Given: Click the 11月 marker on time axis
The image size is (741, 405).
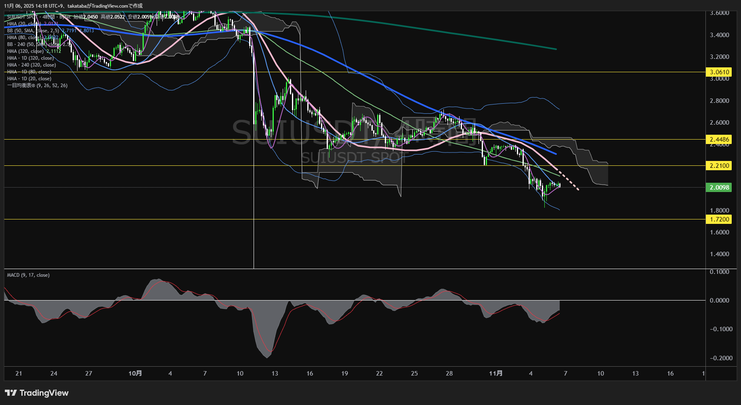Looking at the screenshot, I should [495, 374].
